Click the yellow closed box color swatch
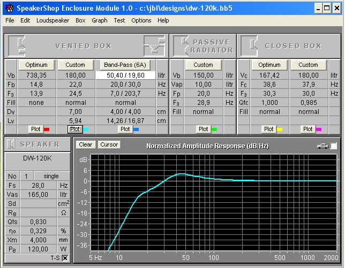The image size is (345, 268). pyautogui.click(x=280, y=129)
